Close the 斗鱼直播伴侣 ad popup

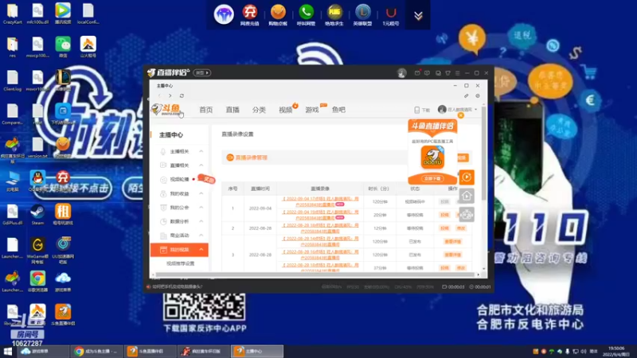coord(461,115)
